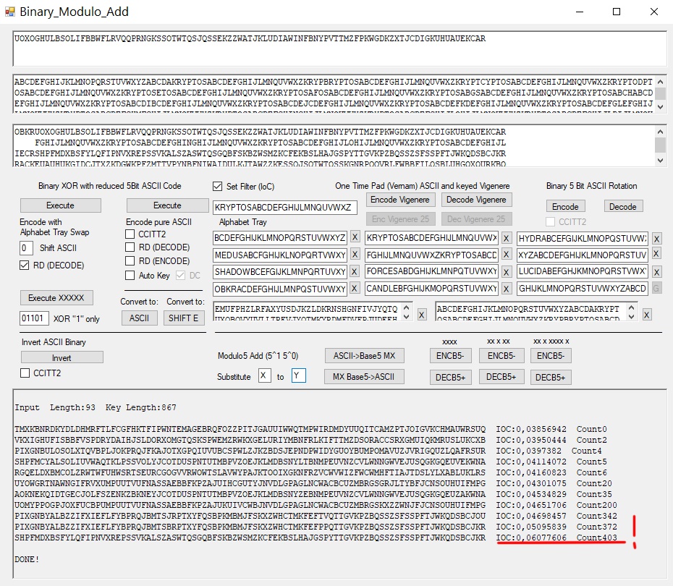Enable the Auto Key checkbox

pyautogui.click(x=130, y=276)
